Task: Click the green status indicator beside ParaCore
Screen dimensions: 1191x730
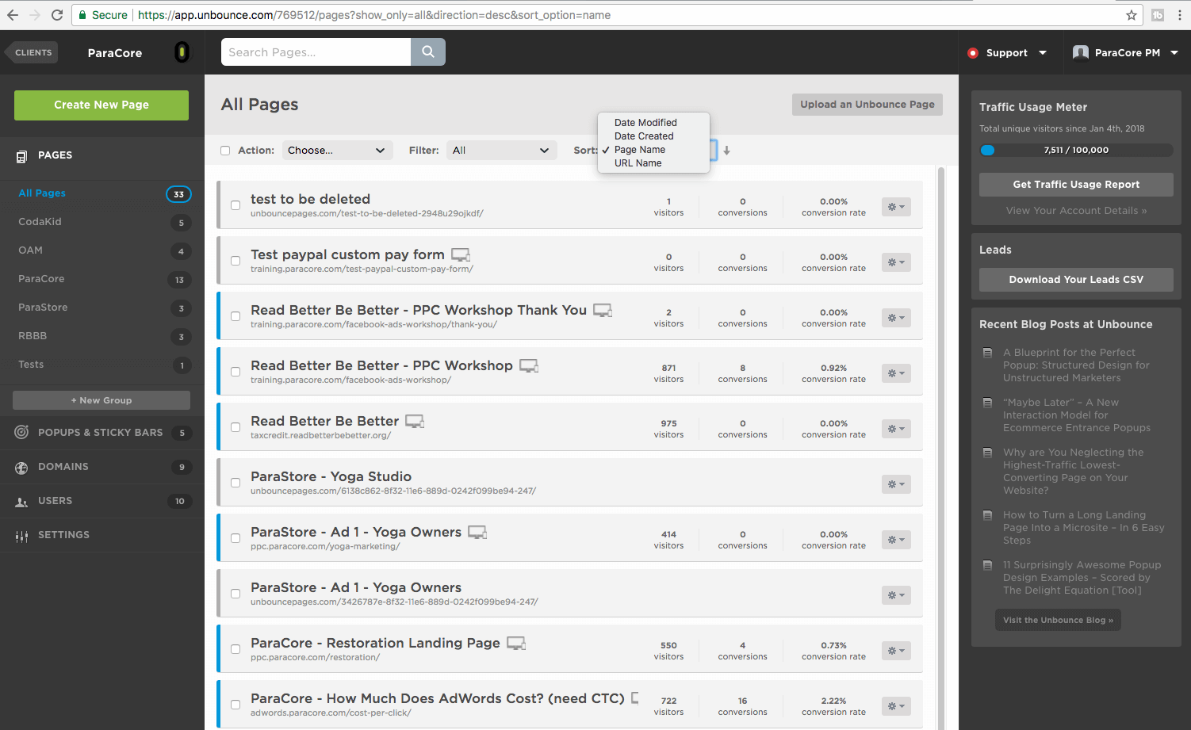Action: (182, 52)
